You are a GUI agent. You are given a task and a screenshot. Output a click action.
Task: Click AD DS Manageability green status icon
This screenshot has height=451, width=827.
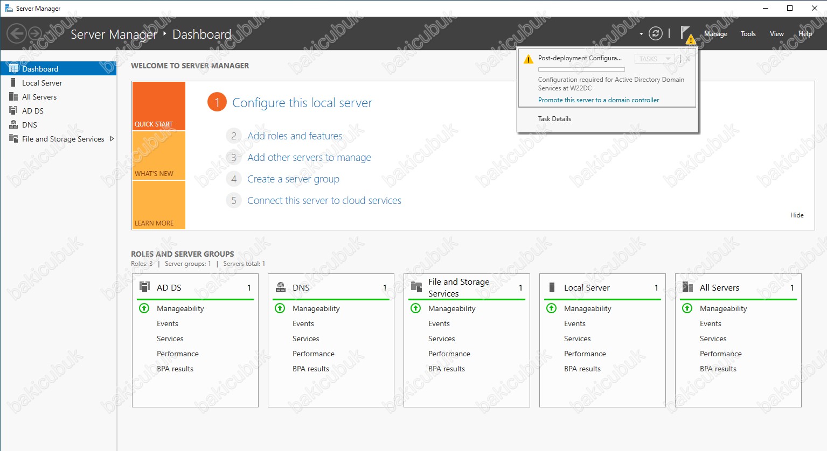(x=144, y=308)
